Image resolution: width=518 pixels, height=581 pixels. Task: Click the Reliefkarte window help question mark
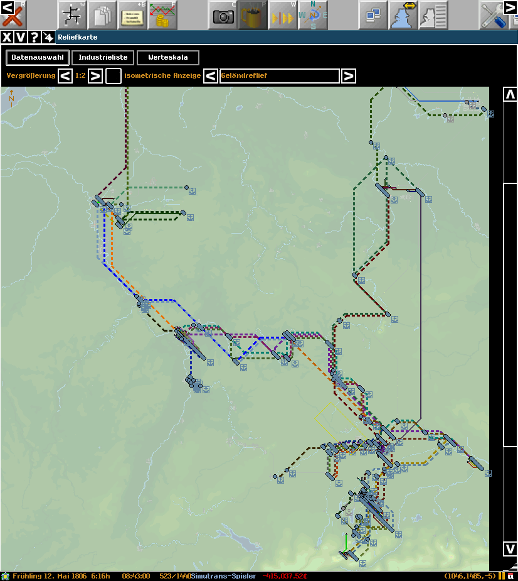34,37
